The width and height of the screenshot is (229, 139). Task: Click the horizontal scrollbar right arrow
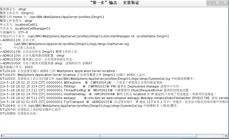click(226, 136)
